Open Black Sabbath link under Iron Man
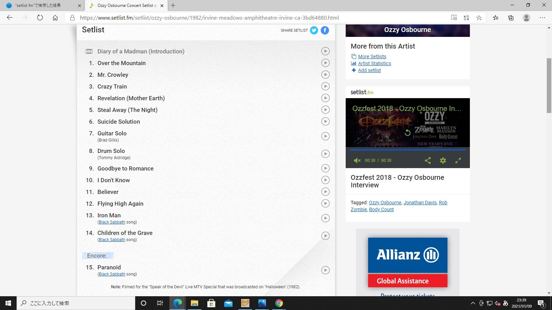552x310 pixels. click(112, 222)
